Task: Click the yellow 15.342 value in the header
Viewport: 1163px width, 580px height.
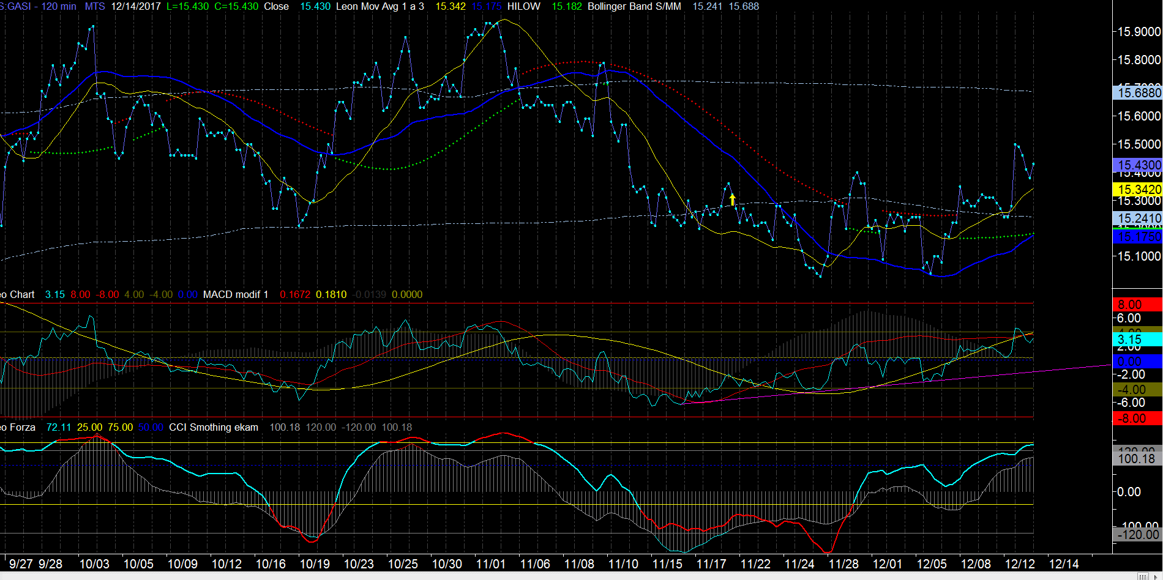Action: coord(451,6)
